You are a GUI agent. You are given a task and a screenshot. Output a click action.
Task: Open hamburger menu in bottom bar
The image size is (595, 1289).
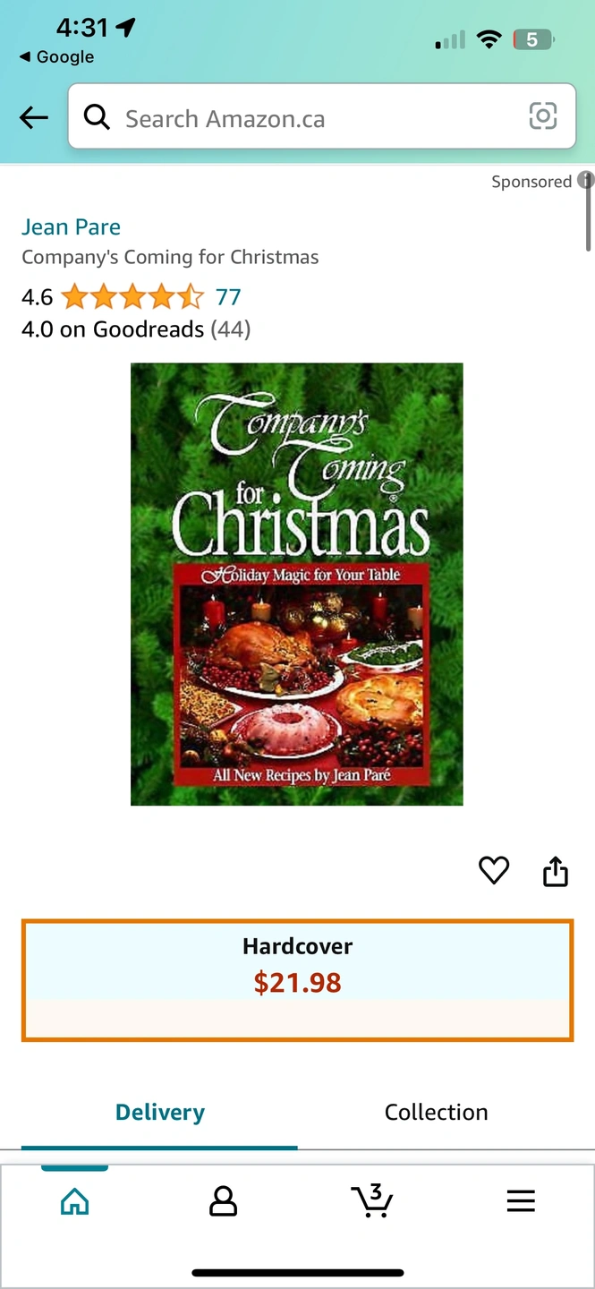click(x=521, y=1201)
